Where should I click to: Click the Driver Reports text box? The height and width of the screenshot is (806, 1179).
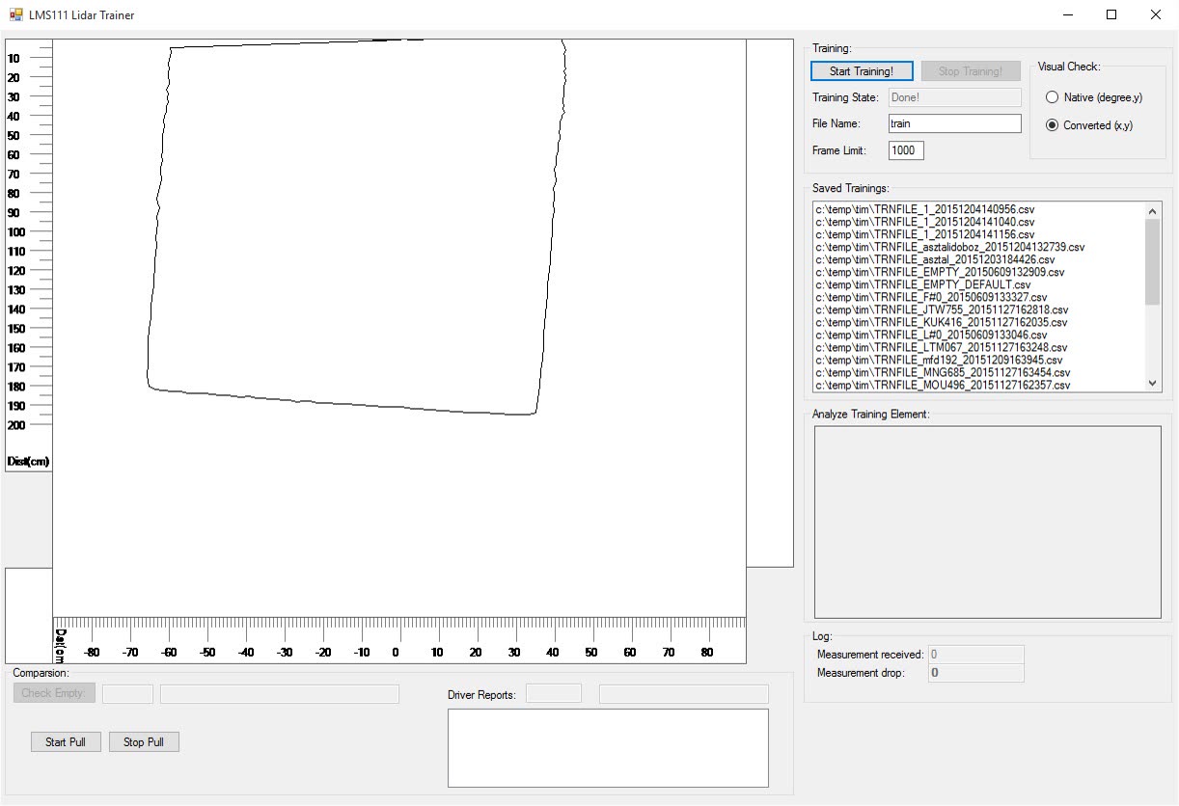608,748
